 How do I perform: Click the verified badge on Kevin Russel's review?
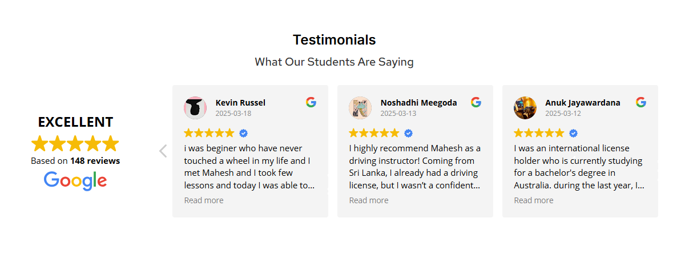(x=243, y=133)
